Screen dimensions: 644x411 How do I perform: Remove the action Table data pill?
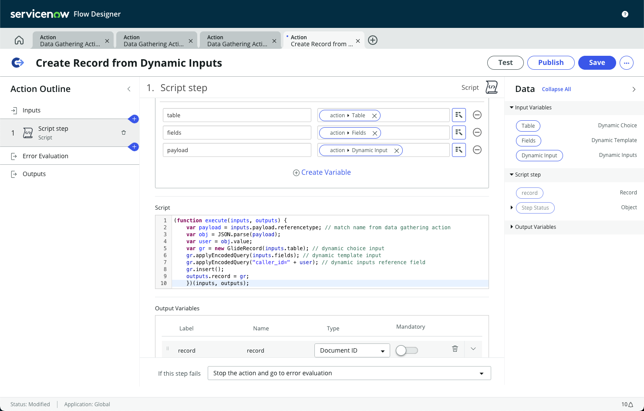374,115
